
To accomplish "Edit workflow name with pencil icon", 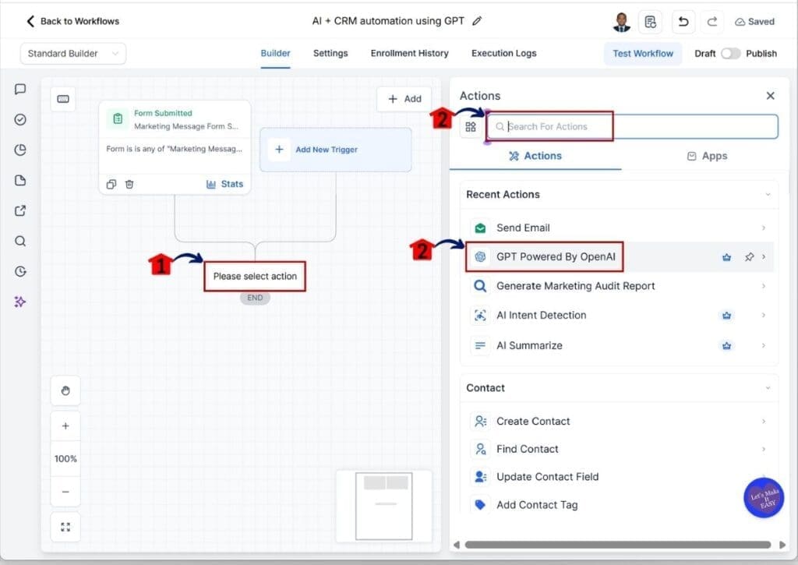I will (x=477, y=21).
